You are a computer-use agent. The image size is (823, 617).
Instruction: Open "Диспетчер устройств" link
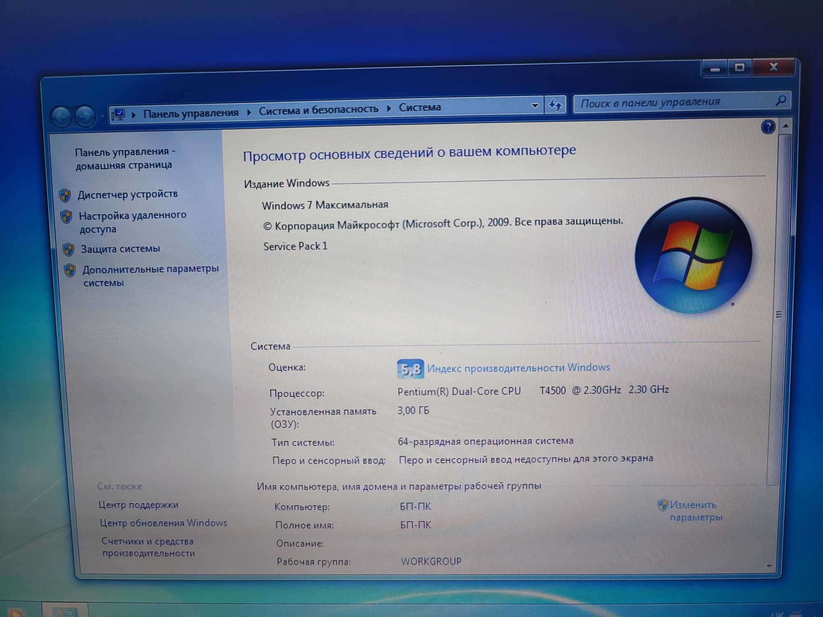tap(128, 194)
